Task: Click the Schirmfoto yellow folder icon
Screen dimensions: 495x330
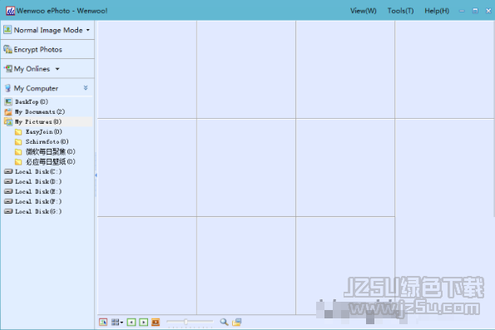Action: [18, 142]
